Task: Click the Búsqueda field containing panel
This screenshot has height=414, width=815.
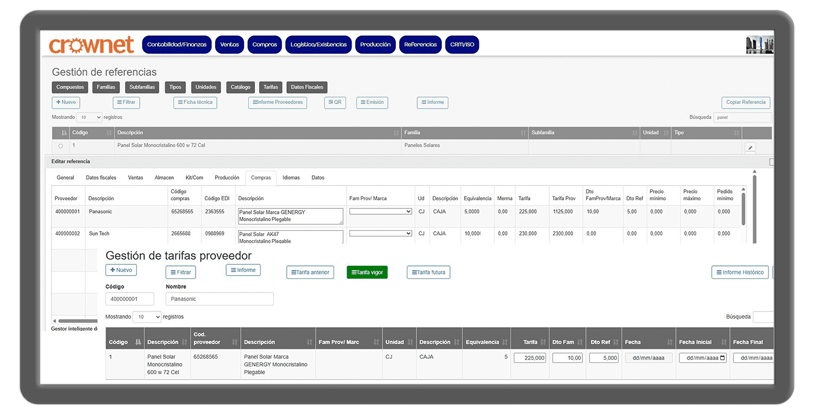Action: (742, 117)
